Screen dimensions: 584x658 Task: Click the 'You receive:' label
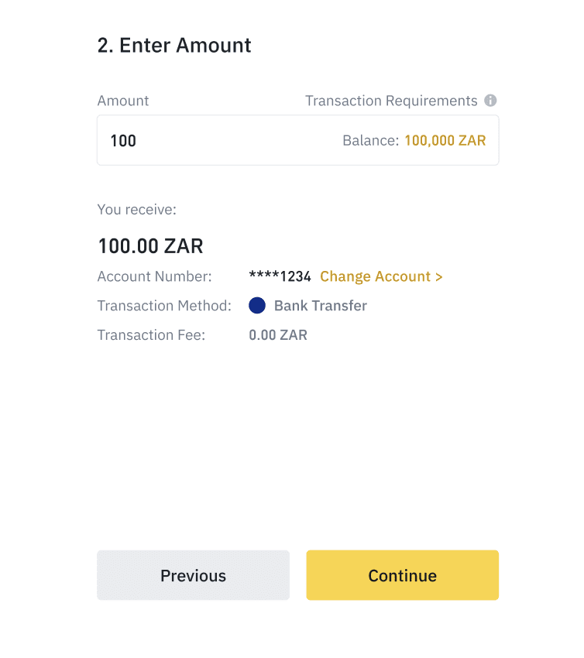pyautogui.click(x=136, y=209)
